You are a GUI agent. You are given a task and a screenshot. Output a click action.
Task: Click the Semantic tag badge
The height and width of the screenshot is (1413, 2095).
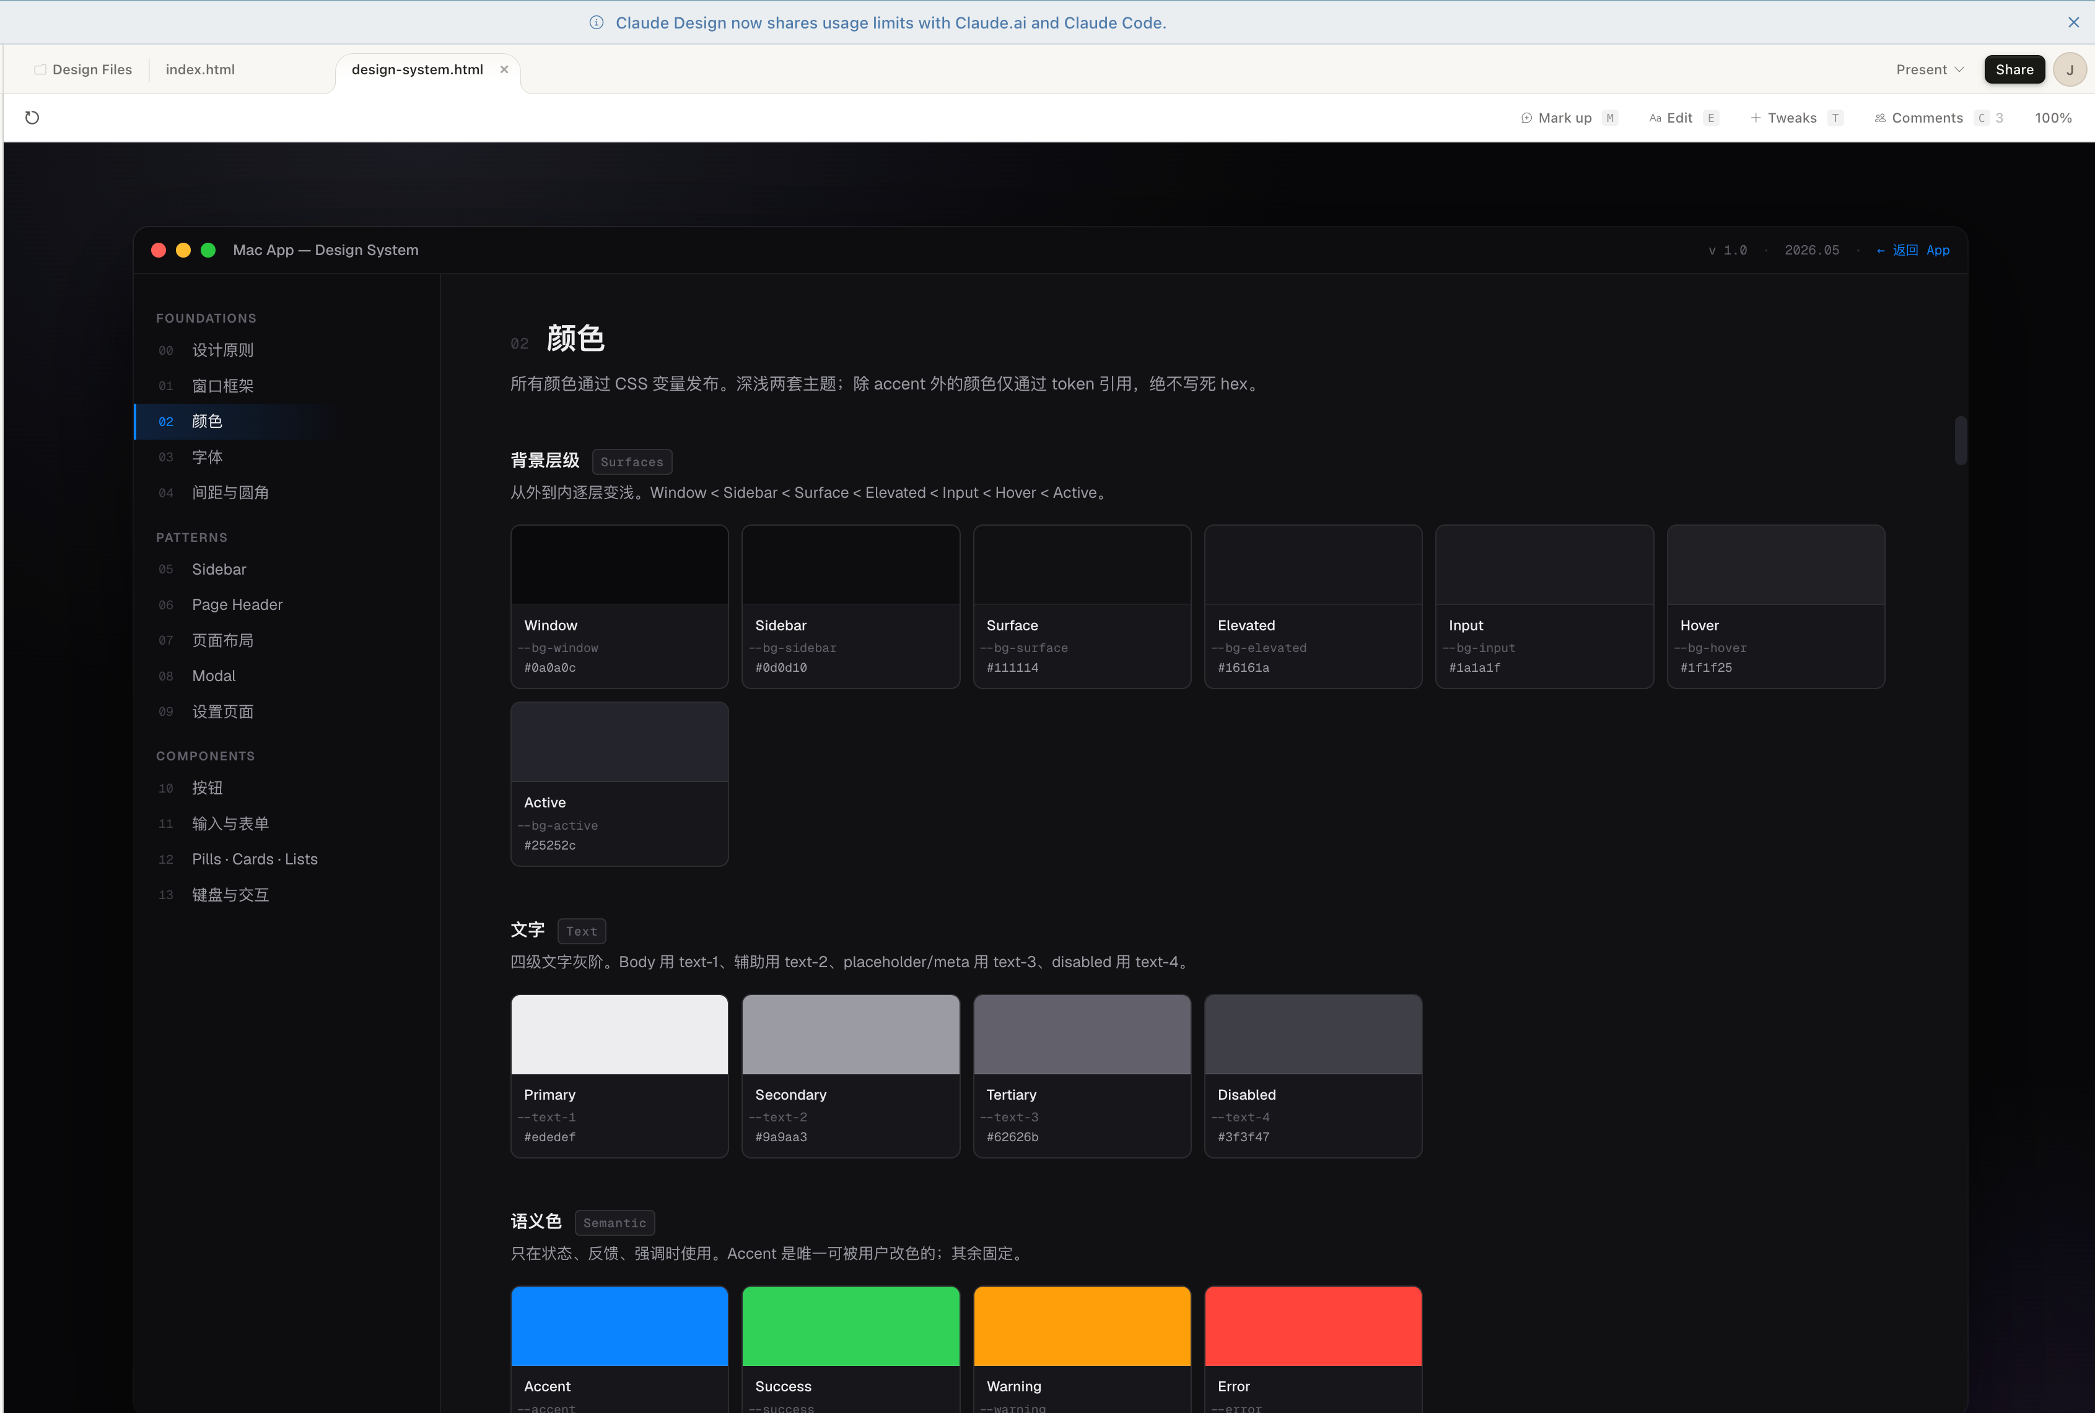(x=614, y=1223)
